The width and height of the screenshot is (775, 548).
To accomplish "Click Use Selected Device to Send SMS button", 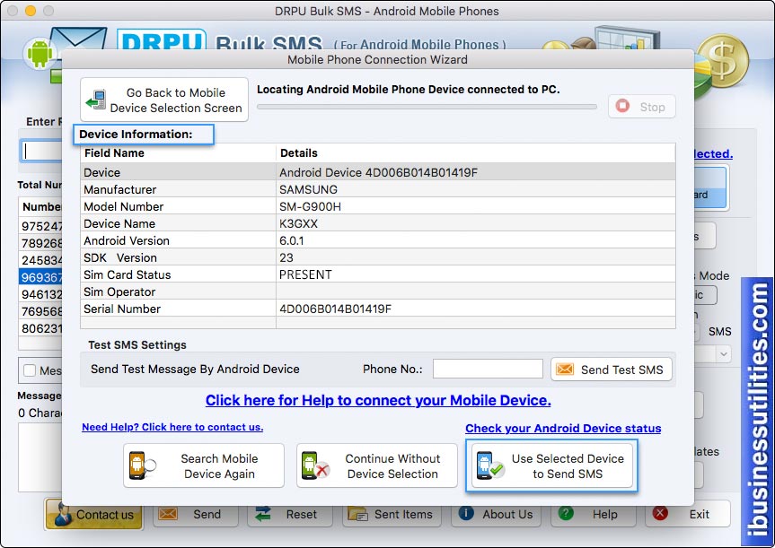I will pyautogui.click(x=551, y=466).
